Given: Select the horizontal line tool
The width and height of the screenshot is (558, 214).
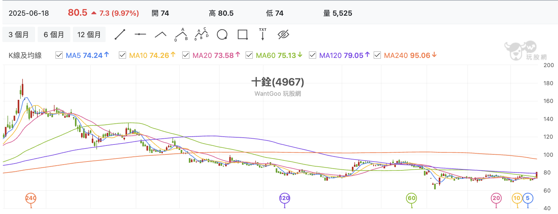Looking at the screenshot, I should tap(140, 34).
